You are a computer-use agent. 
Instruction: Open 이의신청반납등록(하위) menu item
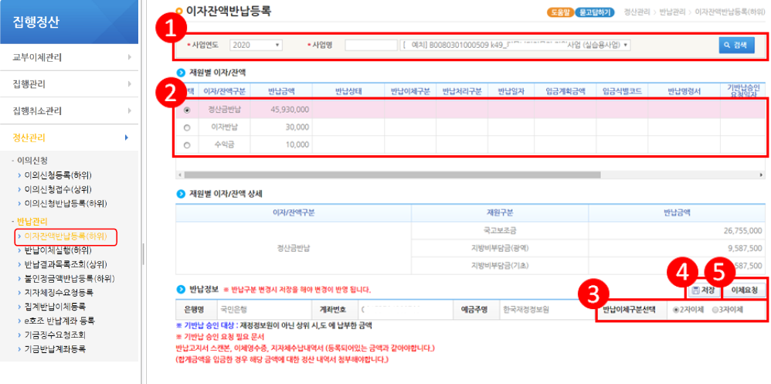pyautogui.click(x=66, y=203)
